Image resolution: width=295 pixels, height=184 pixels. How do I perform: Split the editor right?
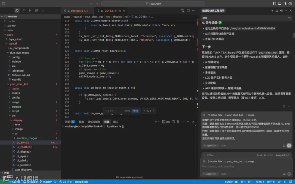[x=188, y=11]
